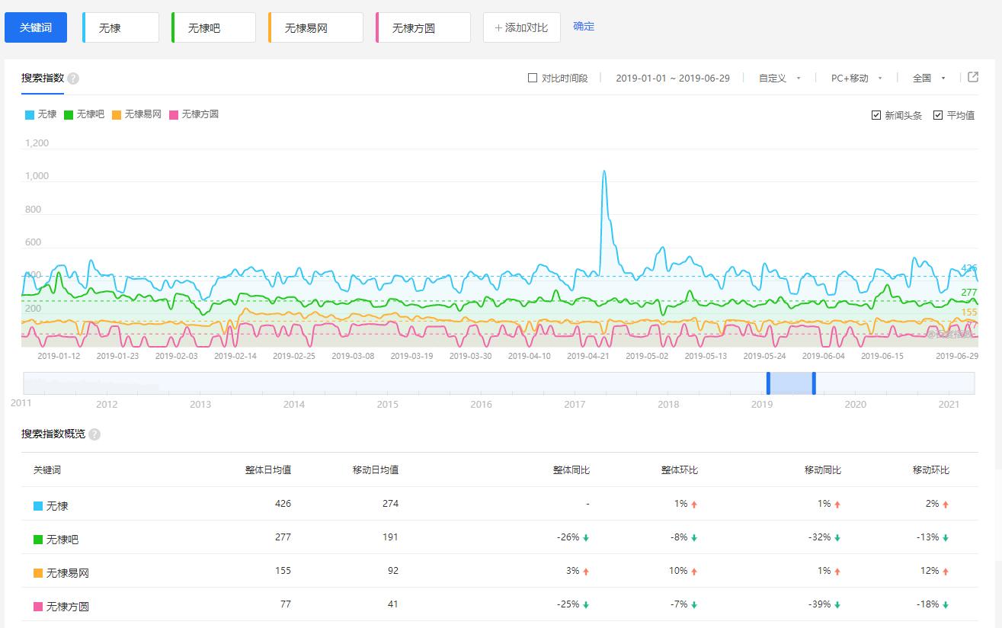Click the help icon beside 搜索指数
This screenshot has width=1002, height=628.
point(73,78)
